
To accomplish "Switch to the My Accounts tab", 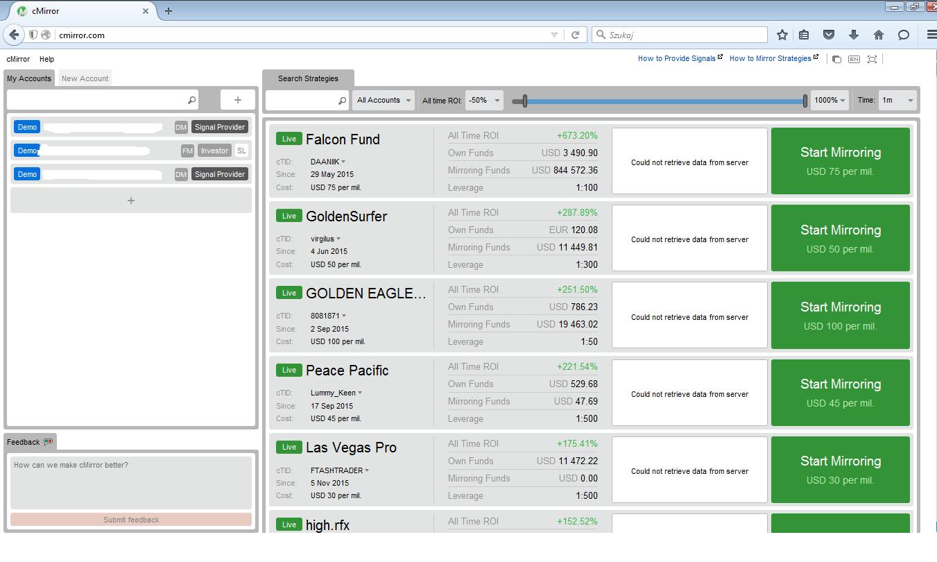I will tap(29, 78).
